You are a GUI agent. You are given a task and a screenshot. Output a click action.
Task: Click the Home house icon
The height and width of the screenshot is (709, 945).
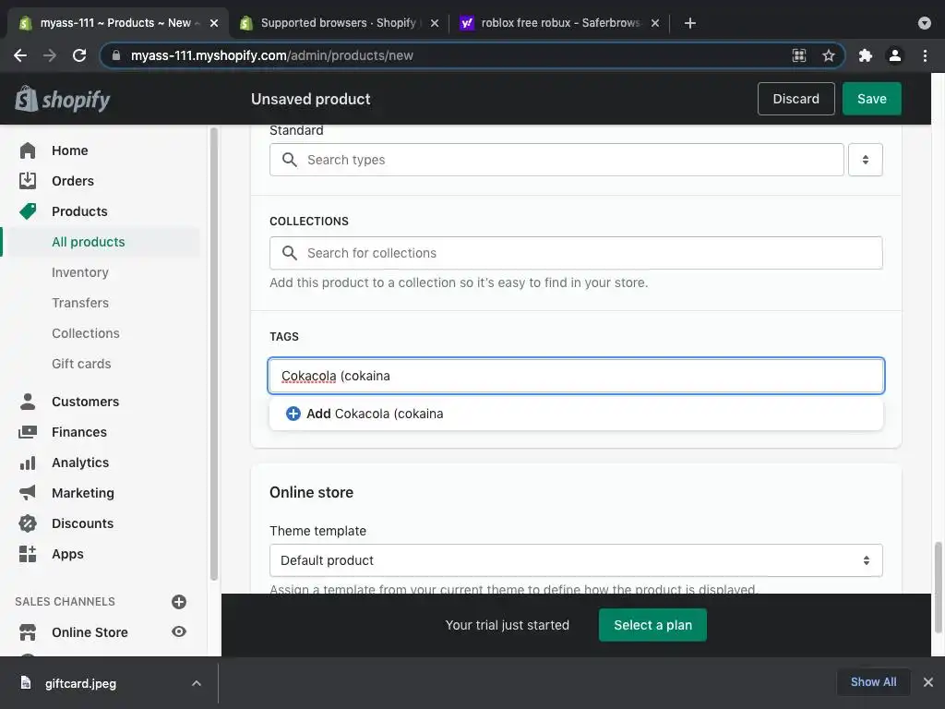tap(28, 150)
